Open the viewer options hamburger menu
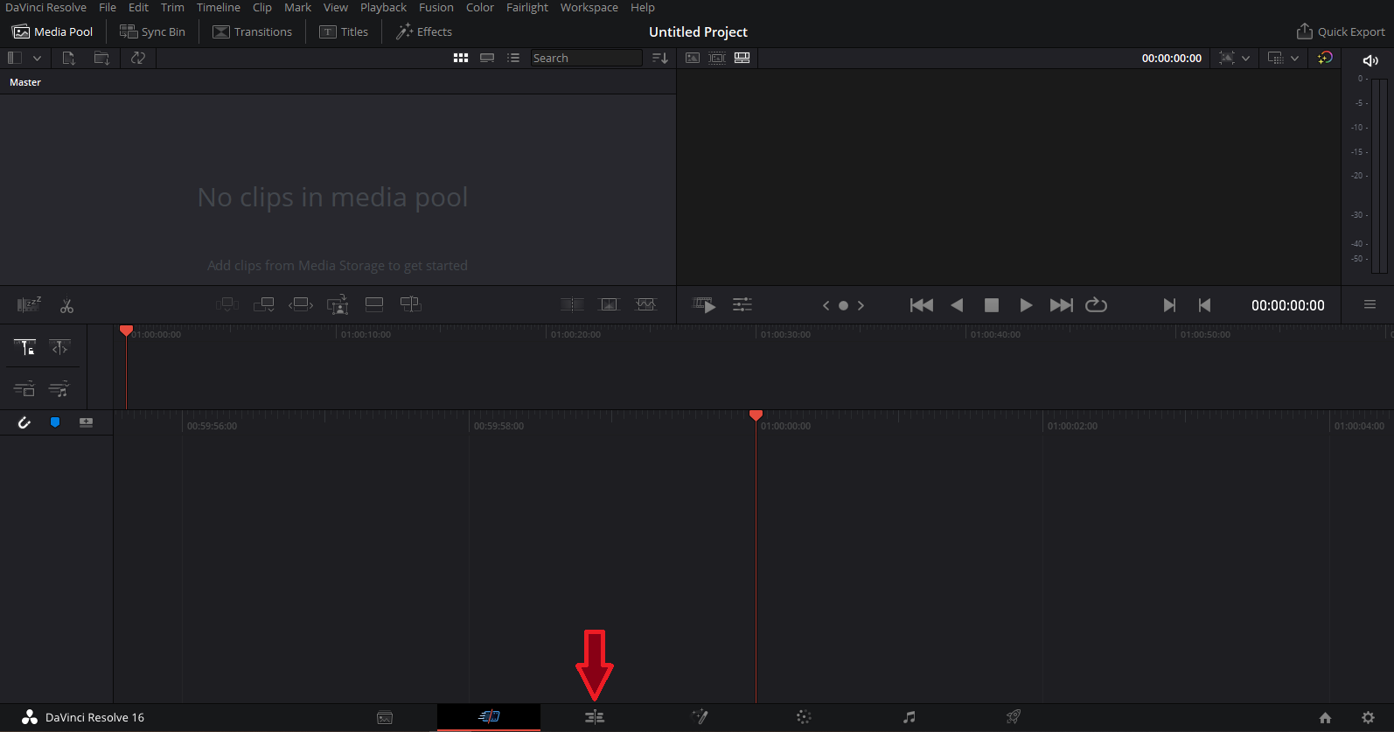Viewport: 1394px width, 732px height. [x=1370, y=304]
